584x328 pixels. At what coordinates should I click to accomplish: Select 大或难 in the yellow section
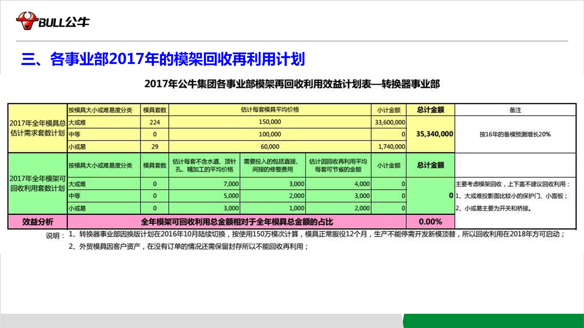76,122
